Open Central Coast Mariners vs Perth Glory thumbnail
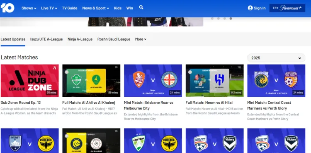Image resolution: width=311 pixels, height=153 pixels. [x=276, y=81]
